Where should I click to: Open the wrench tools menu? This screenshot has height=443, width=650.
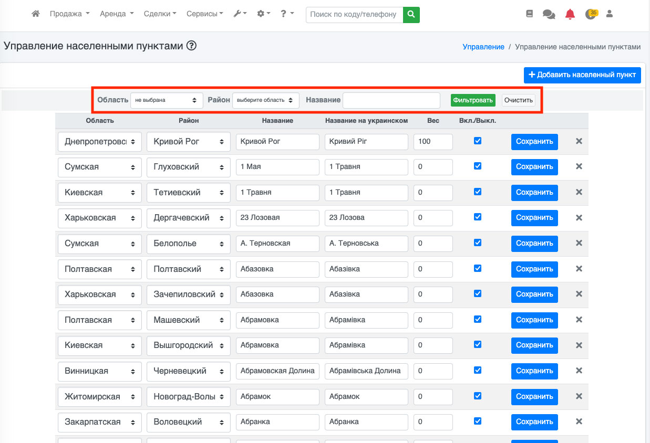pos(240,14)
